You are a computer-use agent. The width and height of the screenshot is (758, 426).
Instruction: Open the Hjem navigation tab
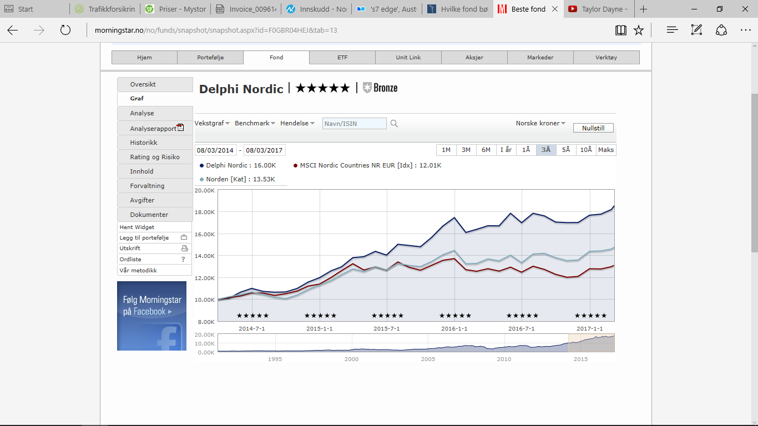(144, 57)
